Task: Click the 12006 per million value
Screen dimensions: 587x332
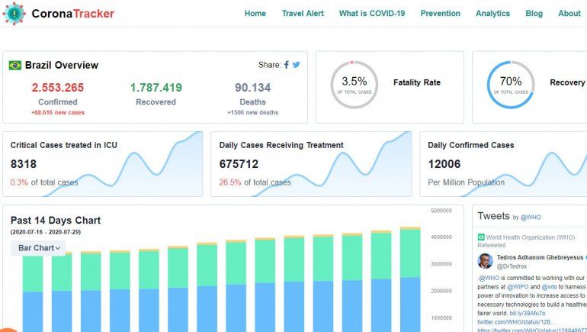Action: coord(444,164)
